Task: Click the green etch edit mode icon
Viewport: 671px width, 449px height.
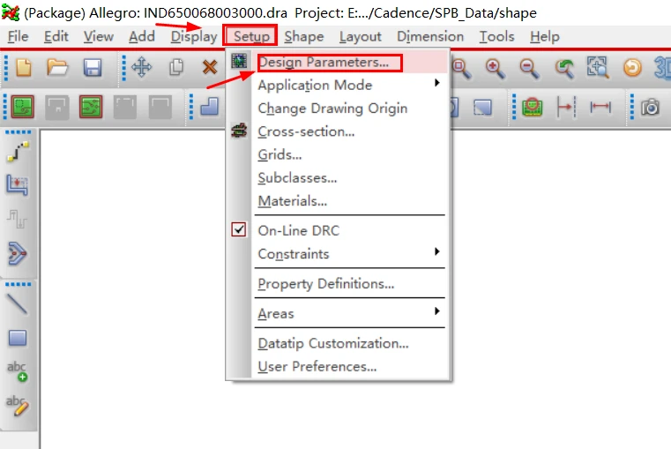Action: [x=91, y=107]
